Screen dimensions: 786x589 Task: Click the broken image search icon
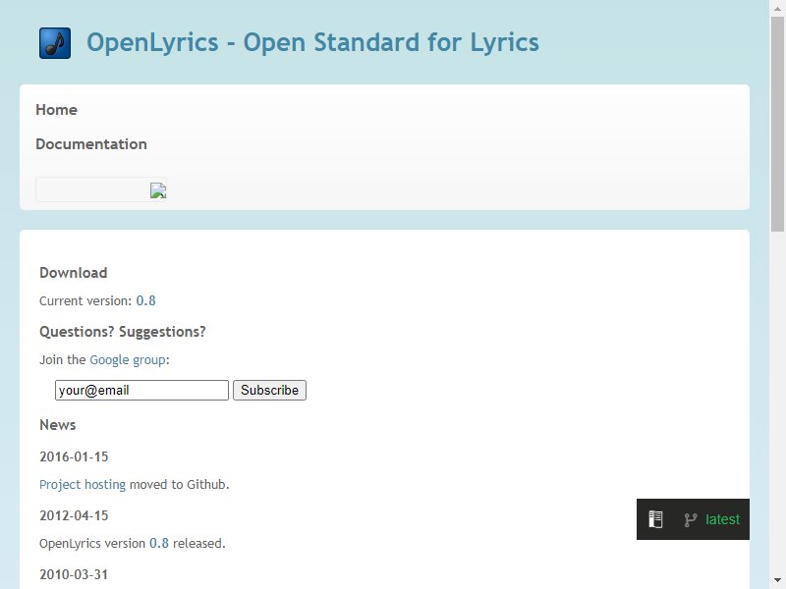[x=158, y=190]
